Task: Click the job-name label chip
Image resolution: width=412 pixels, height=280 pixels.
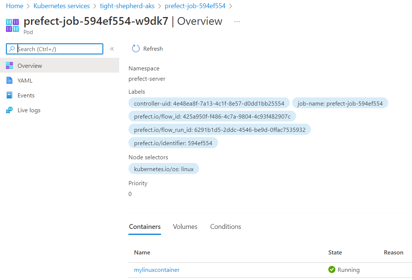Action: (x=340, y=103)
